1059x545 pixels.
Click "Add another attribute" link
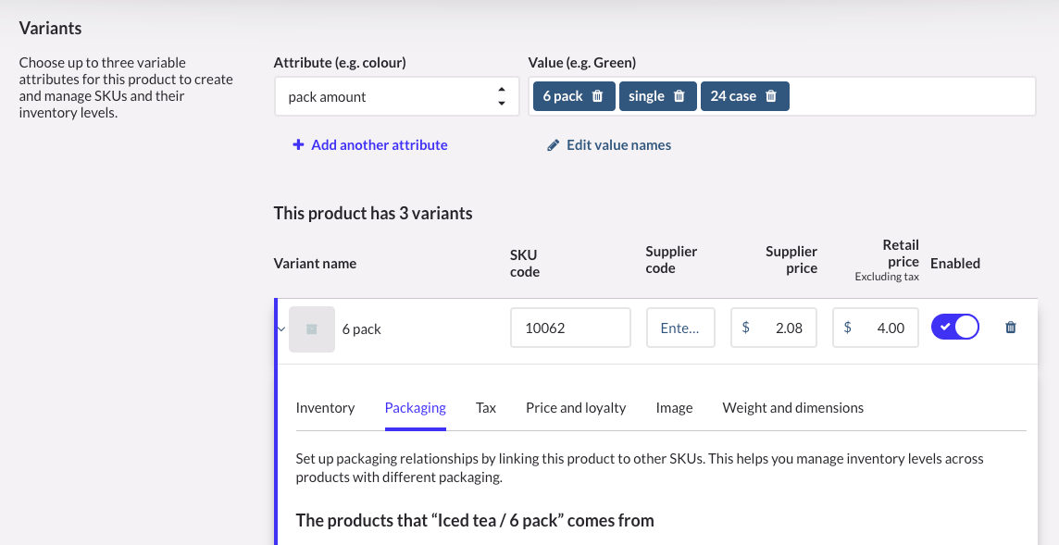click(x=380, y=145)
